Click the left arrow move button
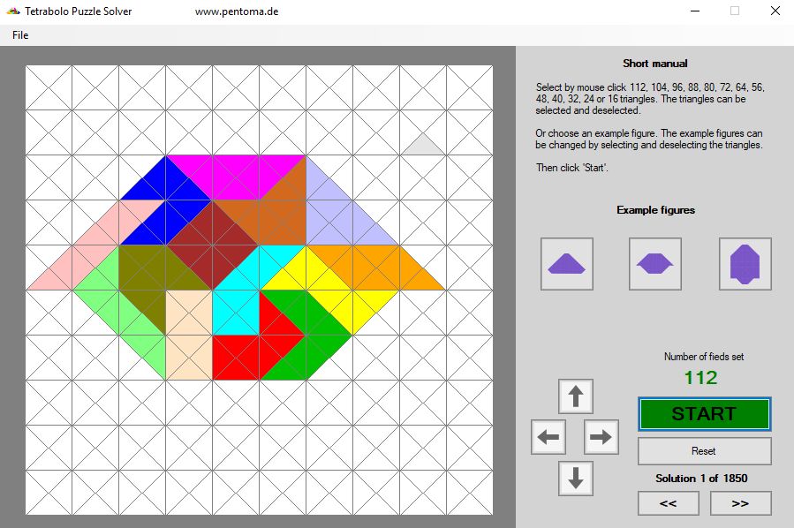Viewport: 794px width, 528px height. tap(548, 437)
